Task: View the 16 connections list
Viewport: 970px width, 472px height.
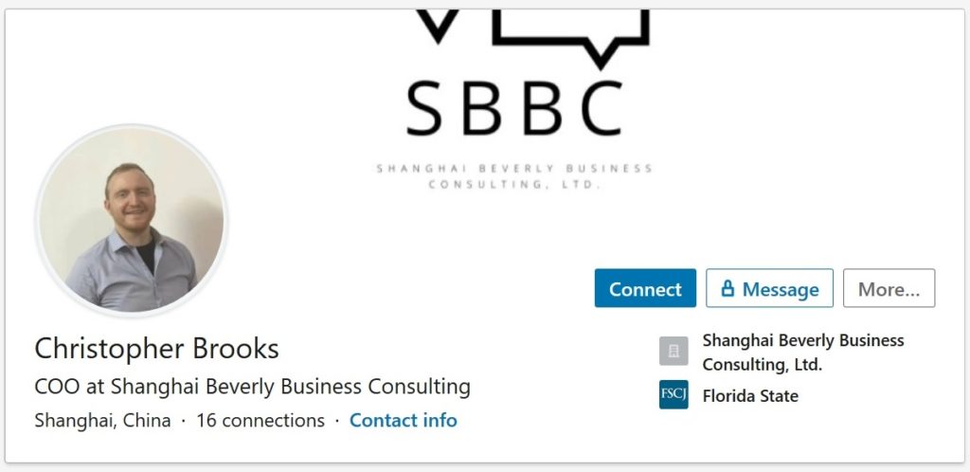Action: (260, 421)
